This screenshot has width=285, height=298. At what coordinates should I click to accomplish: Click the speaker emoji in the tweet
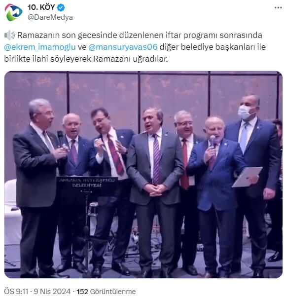pos(9,35)
